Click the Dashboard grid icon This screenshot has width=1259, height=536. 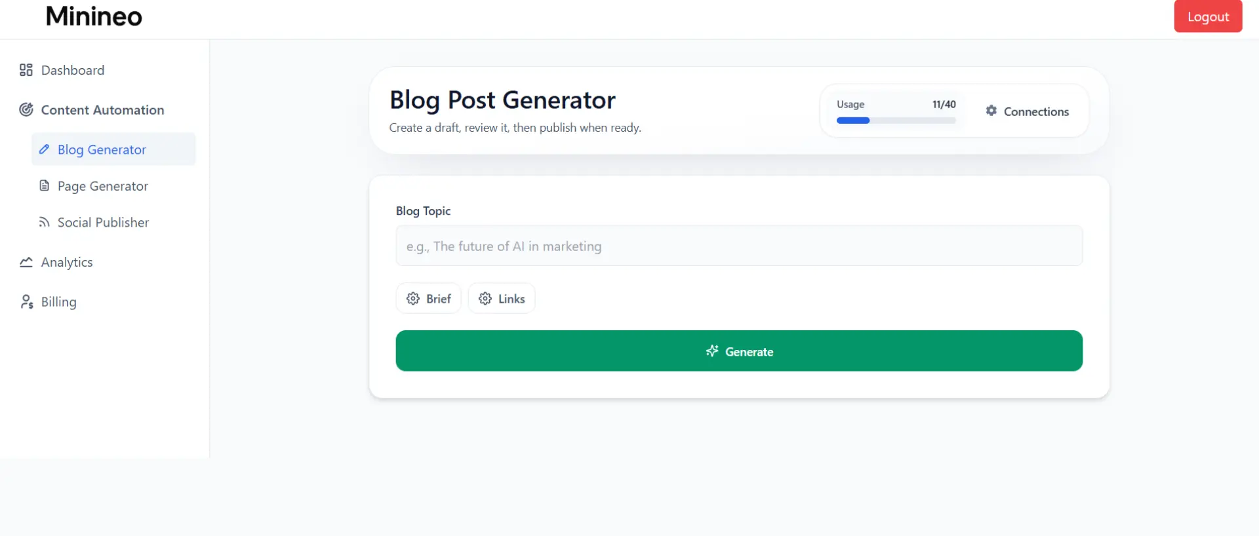[x=26, y=70]
